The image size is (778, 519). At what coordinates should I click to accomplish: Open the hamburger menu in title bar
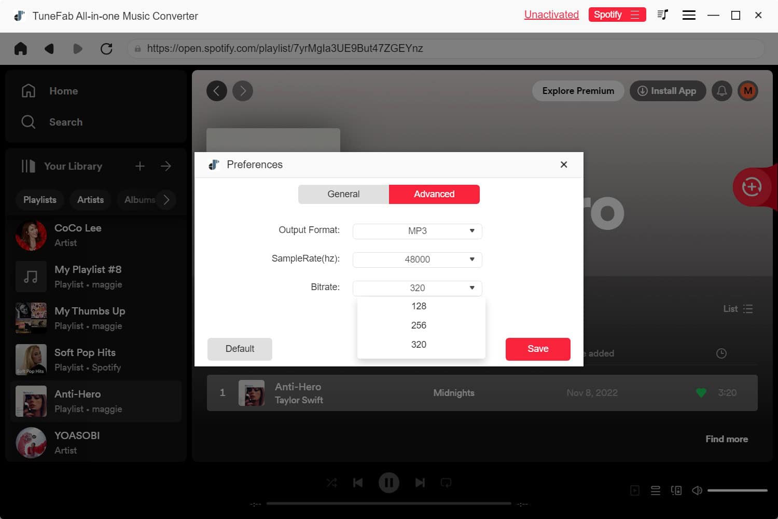click(689, 15)
